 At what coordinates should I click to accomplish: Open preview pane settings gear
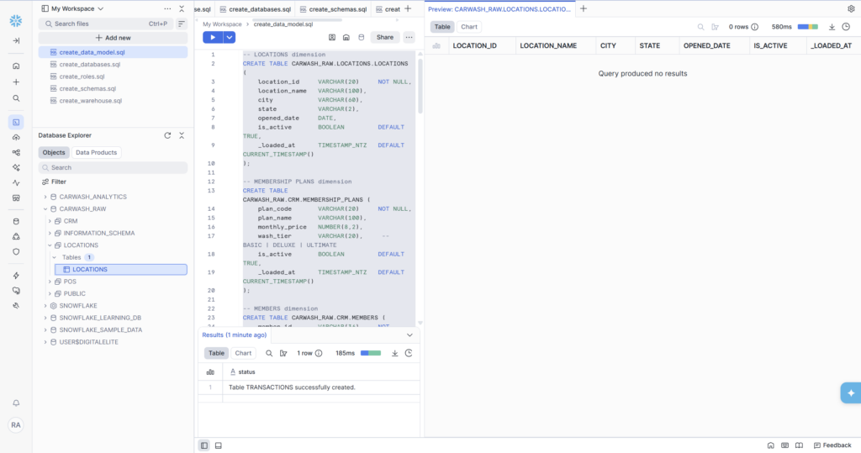click(x=851, y=8)
